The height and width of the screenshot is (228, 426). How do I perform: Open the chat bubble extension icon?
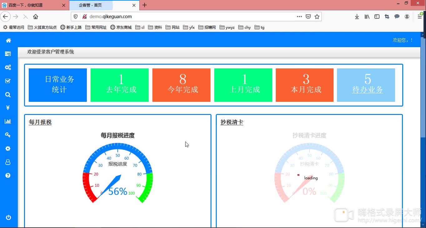coord(397,17)
